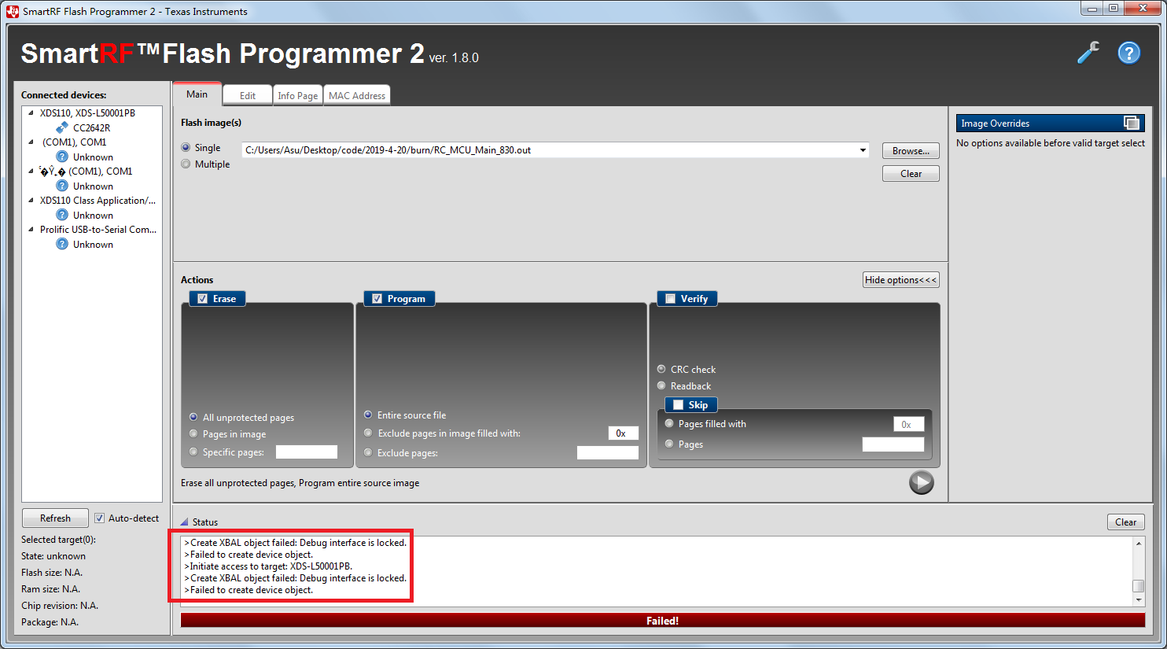Collapse the XDS110 Class Application tree node
1167x649 pixels.
coord(31,200)
